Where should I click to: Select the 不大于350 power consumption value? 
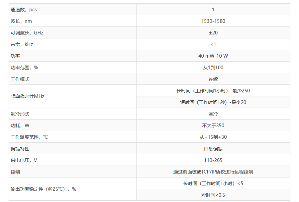pos(213,126)
